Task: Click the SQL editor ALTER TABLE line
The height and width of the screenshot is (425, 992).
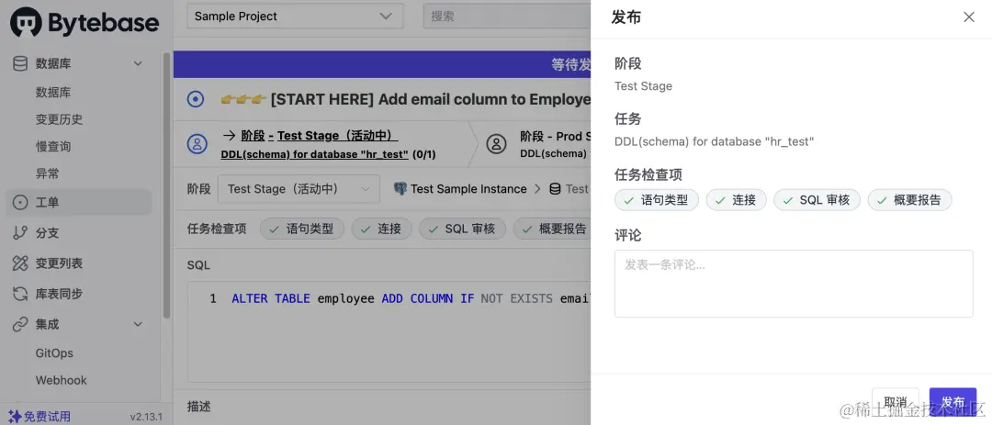Action: pyautogui.click(x=411, y=298)
